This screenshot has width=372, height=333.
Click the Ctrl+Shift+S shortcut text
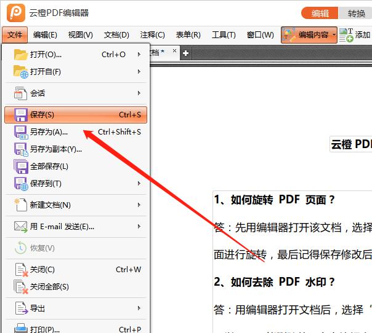(119, 132)
